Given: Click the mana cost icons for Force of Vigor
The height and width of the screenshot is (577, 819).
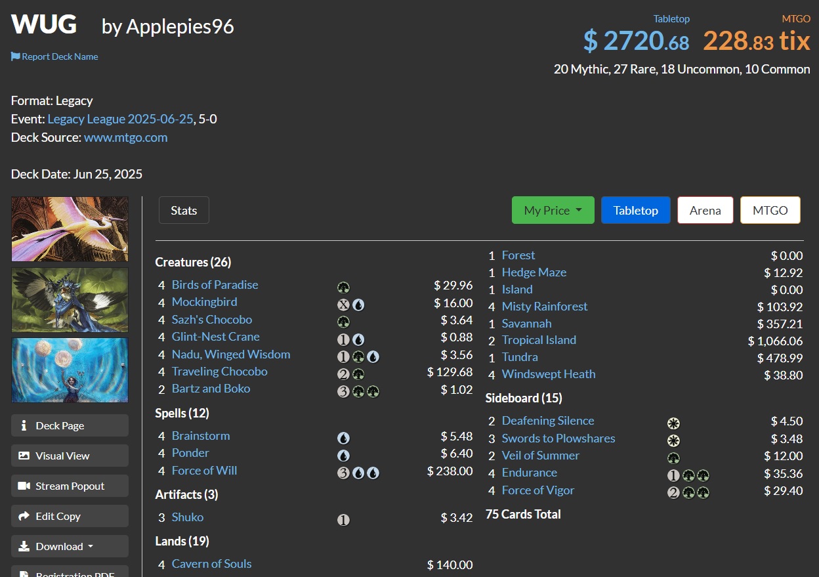Looking at the screenshot, I should pyautogui.click(x=688, y=493).
